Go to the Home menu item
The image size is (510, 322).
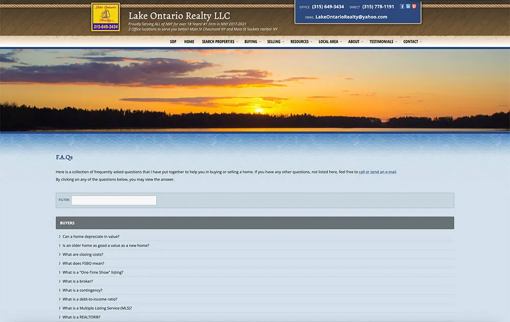coord(189,42)
